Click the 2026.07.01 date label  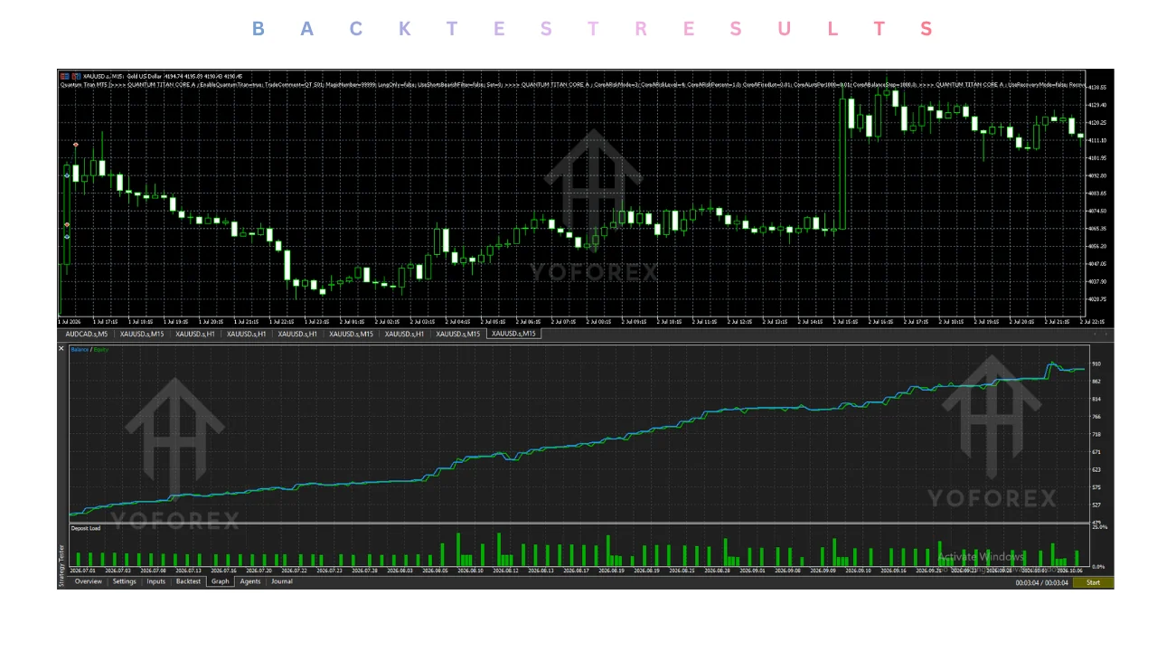click(82, 571)
